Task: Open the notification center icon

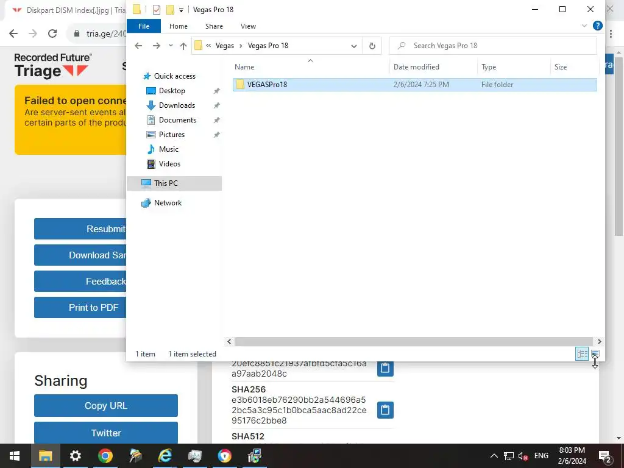Action: point(605,456)
